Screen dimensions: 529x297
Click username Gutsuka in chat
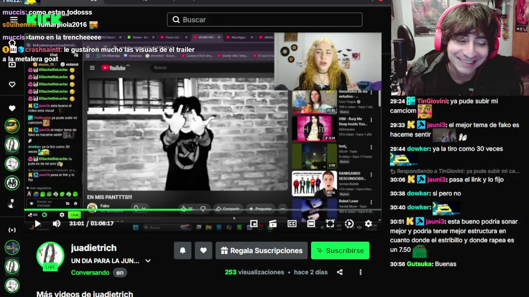419,264
